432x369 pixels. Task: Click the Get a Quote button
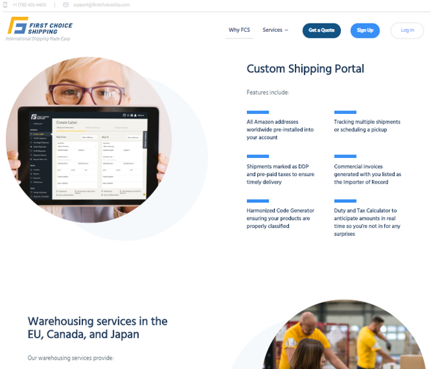pyautogui.click(x=321, y=30)
